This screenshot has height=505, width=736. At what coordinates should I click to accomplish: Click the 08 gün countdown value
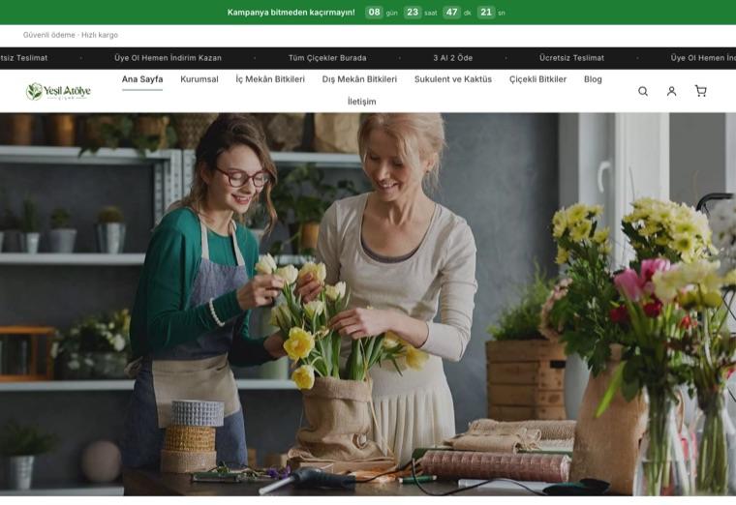tap(374, 13)
